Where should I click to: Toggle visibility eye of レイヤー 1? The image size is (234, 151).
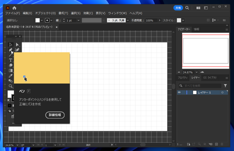pyautogui.click(x=179, y=93)
